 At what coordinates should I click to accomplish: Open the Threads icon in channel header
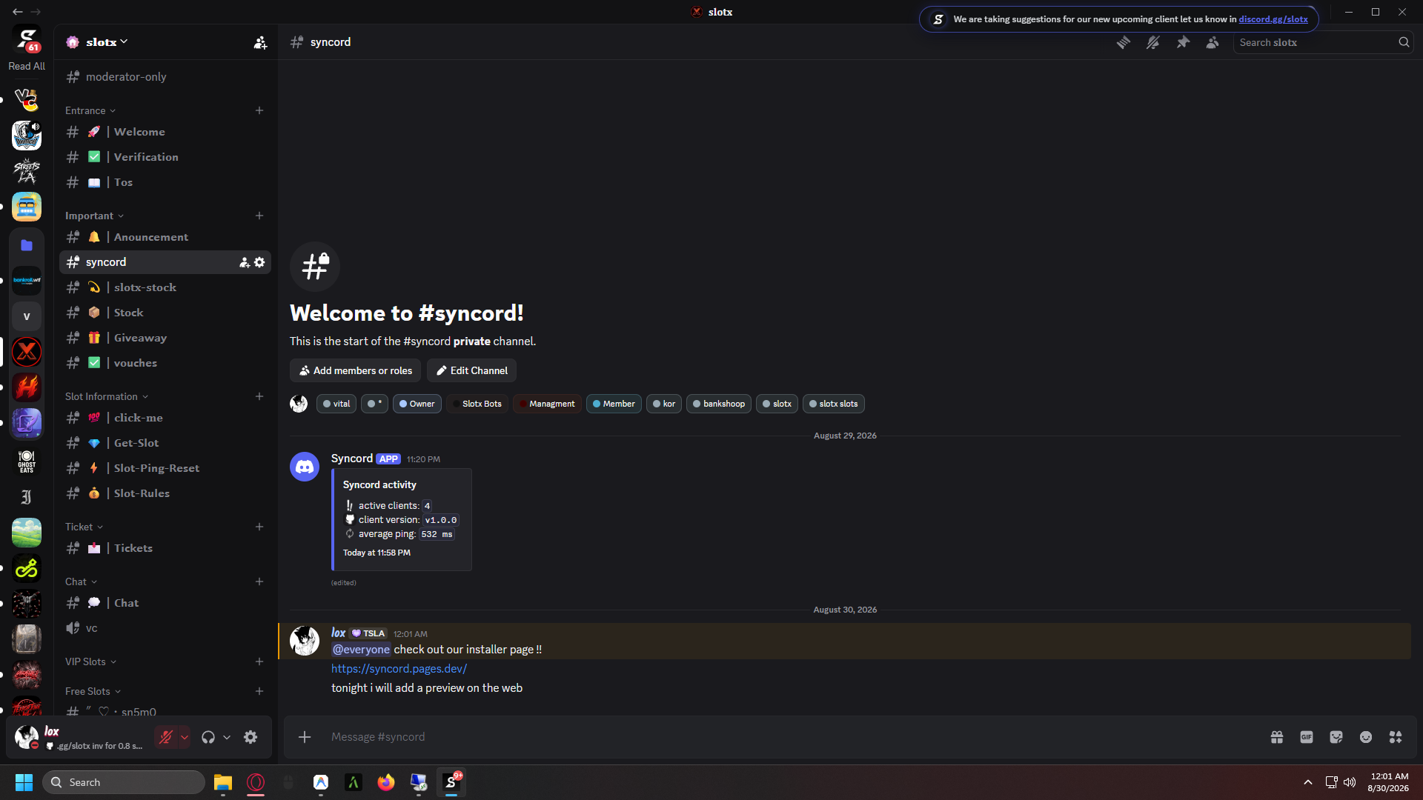coord(1124,42)
